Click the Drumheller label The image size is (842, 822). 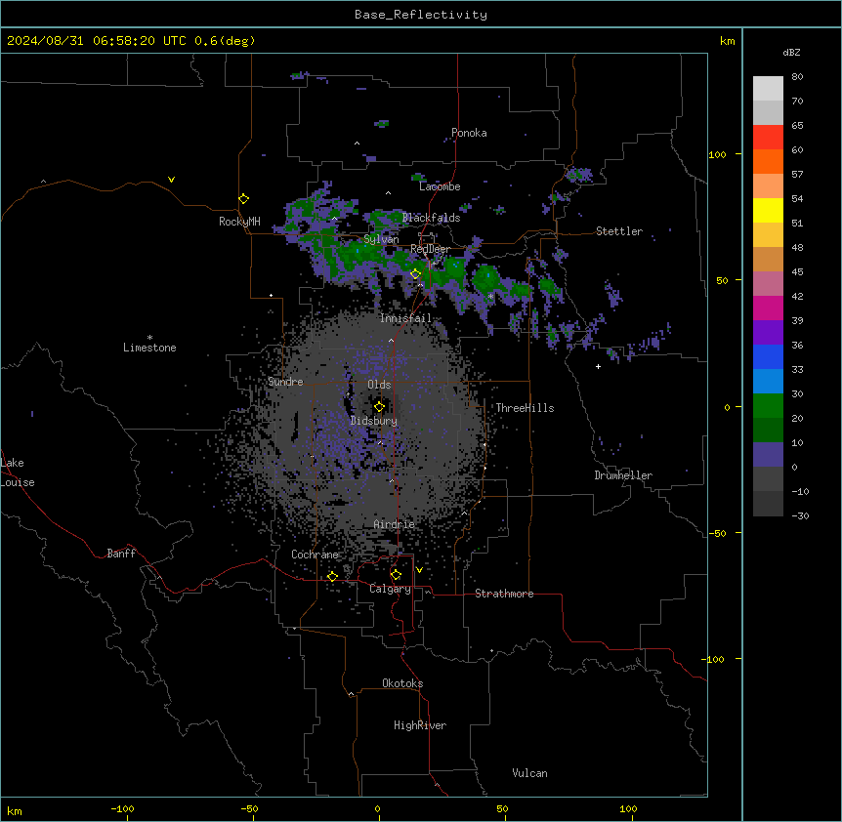pyautogui.click(x=623, y=475)
